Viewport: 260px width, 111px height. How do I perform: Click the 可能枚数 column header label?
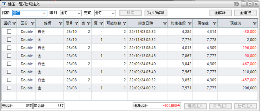coord(113,23)
